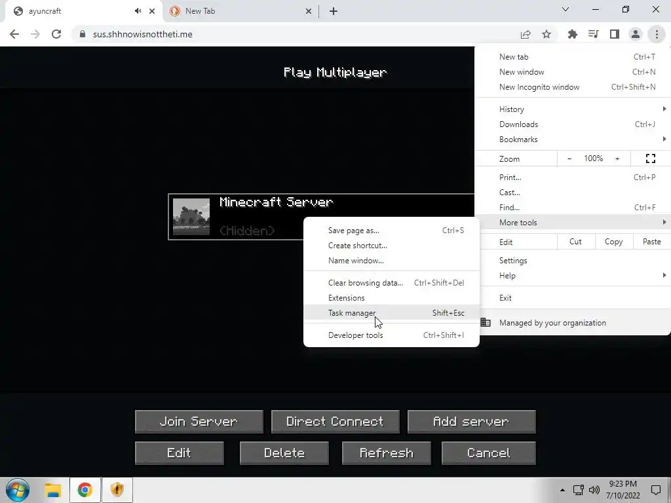Image resolution: width=671 pixels, height=503 pixels.
Task: Click the Join Server button
Action: 199,422
